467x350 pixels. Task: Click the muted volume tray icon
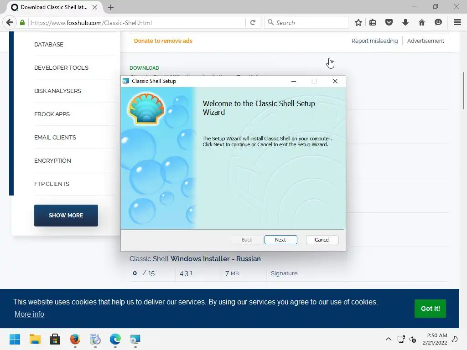click(x=413, y=339)
